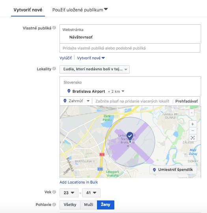The width and height of the screenshot is (207, 213).
Task: Click the Add Locations in Bulk link
Action: 78,182
